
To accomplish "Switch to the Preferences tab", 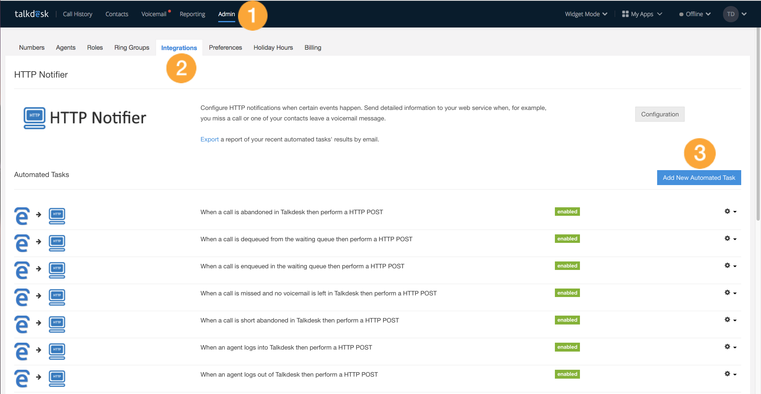I will (x=225, y=47).
